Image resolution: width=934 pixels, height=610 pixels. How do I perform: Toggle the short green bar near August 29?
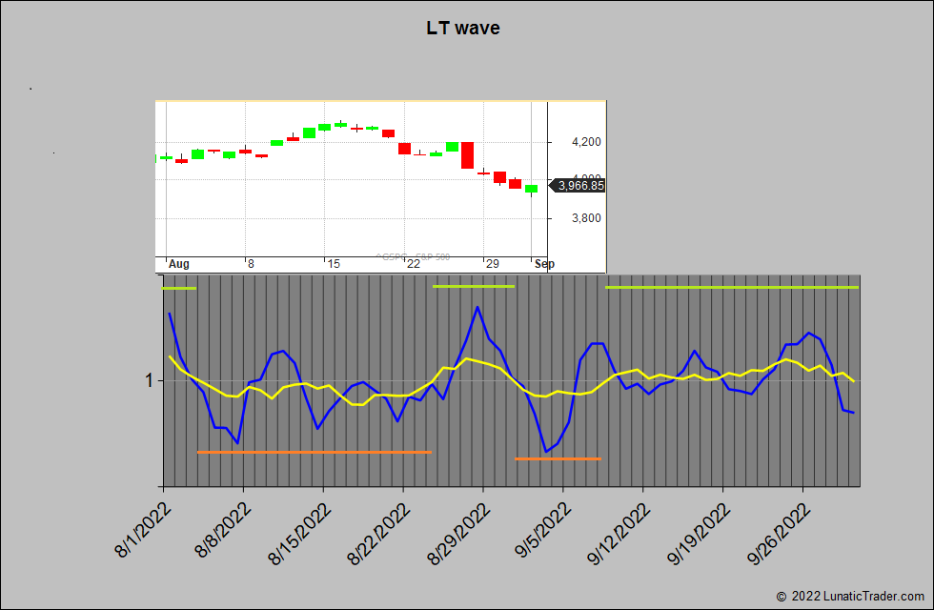coord(472,286)
